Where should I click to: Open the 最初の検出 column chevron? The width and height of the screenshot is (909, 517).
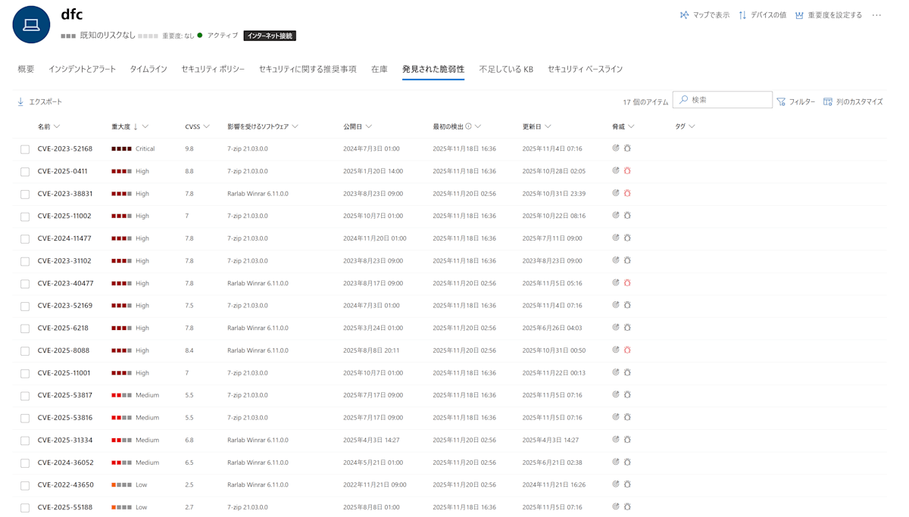[x=478, y=126]
